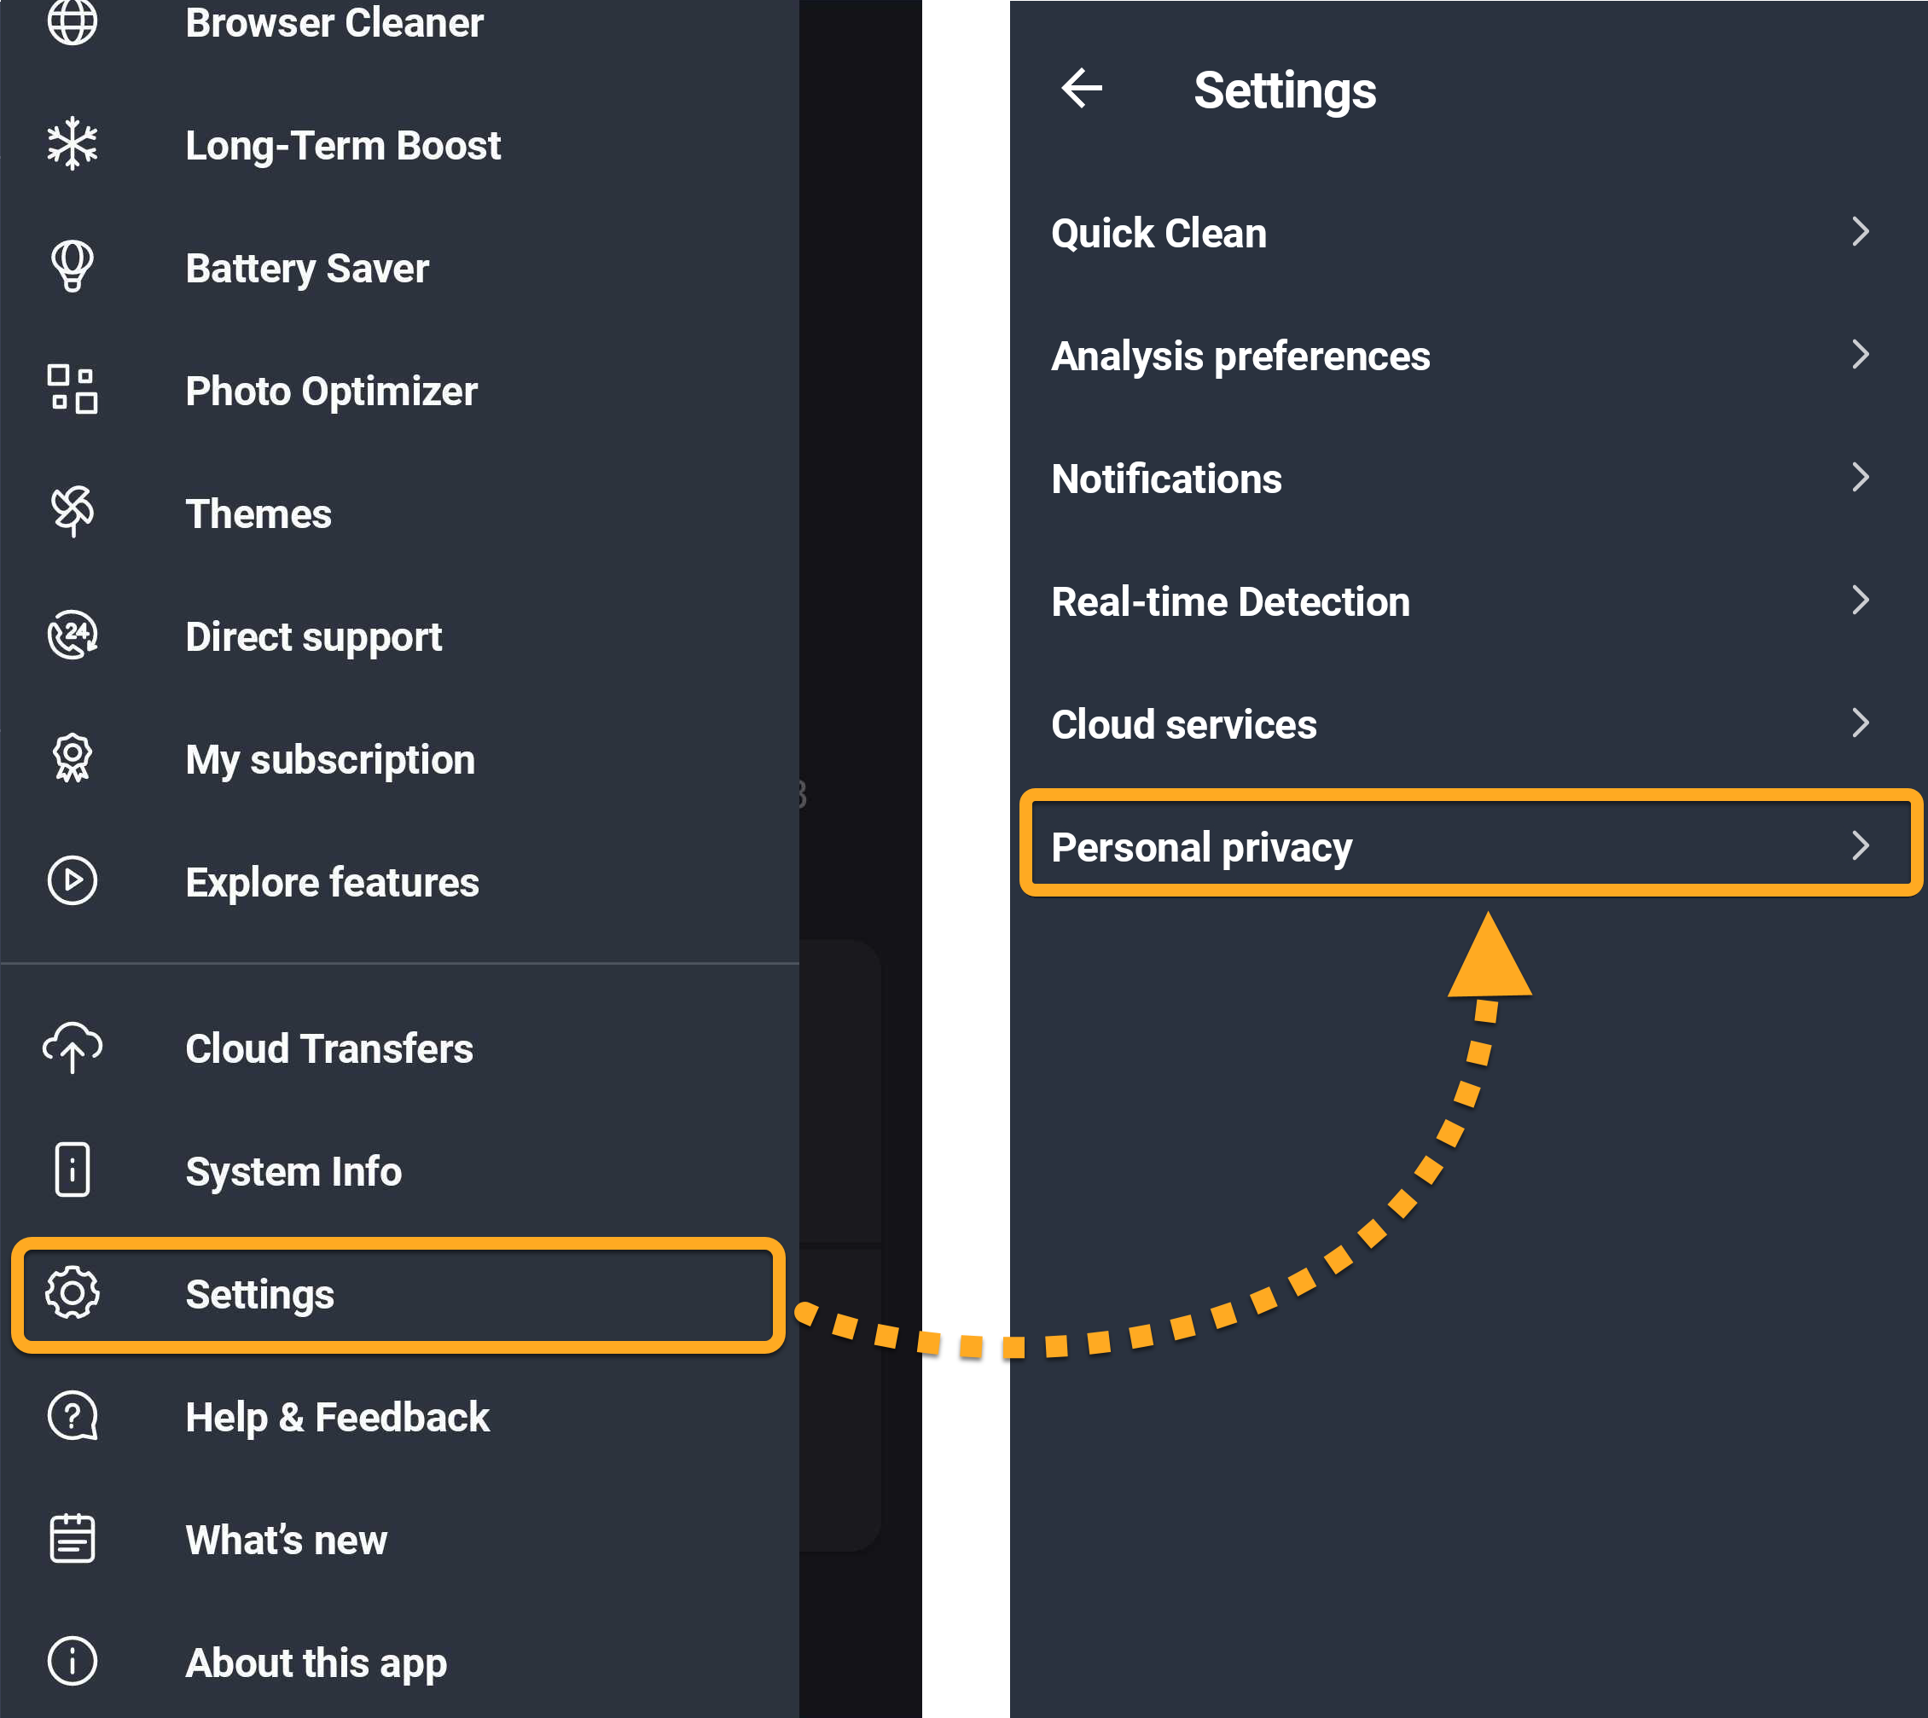The height and width of the screenshot is (1718, 1928).
Task: Click the Direct support 24 phone icon
Action: 73,636
